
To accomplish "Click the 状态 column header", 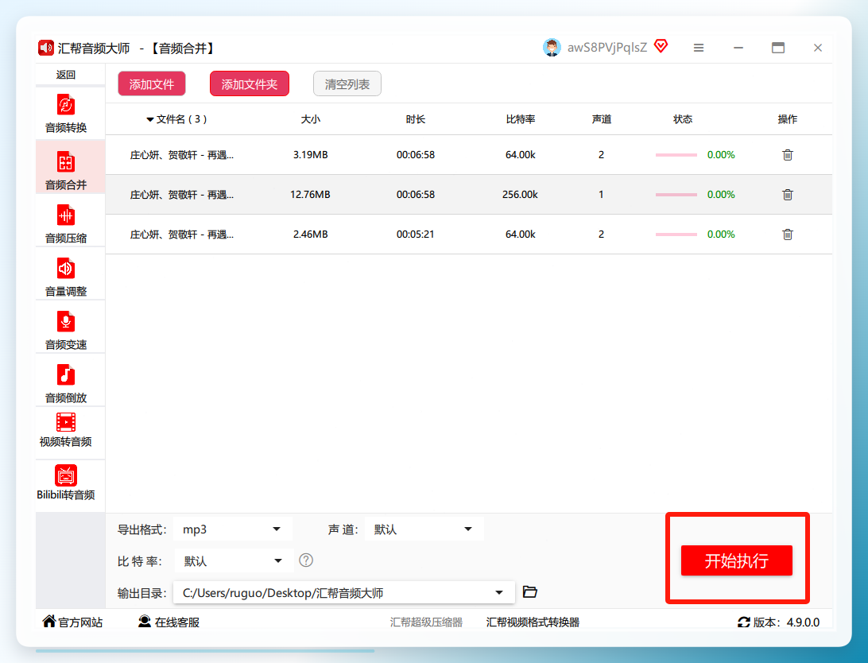I will point(683,119).
